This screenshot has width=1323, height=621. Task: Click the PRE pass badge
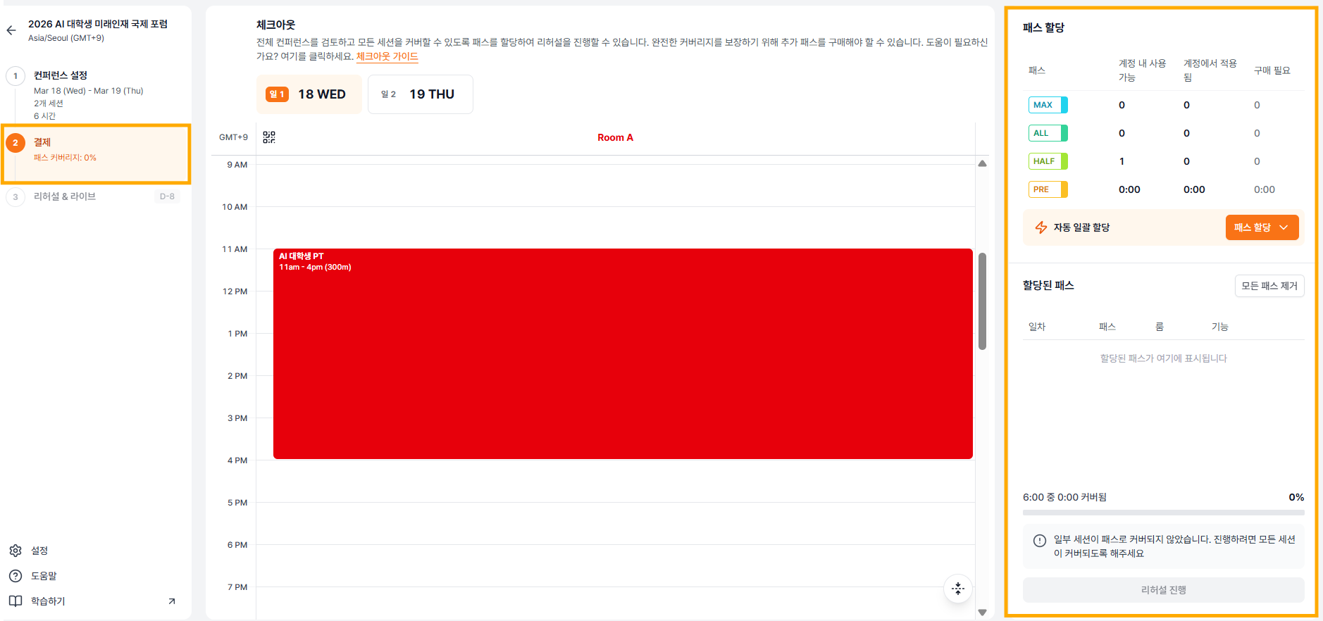click(1048, 189)
